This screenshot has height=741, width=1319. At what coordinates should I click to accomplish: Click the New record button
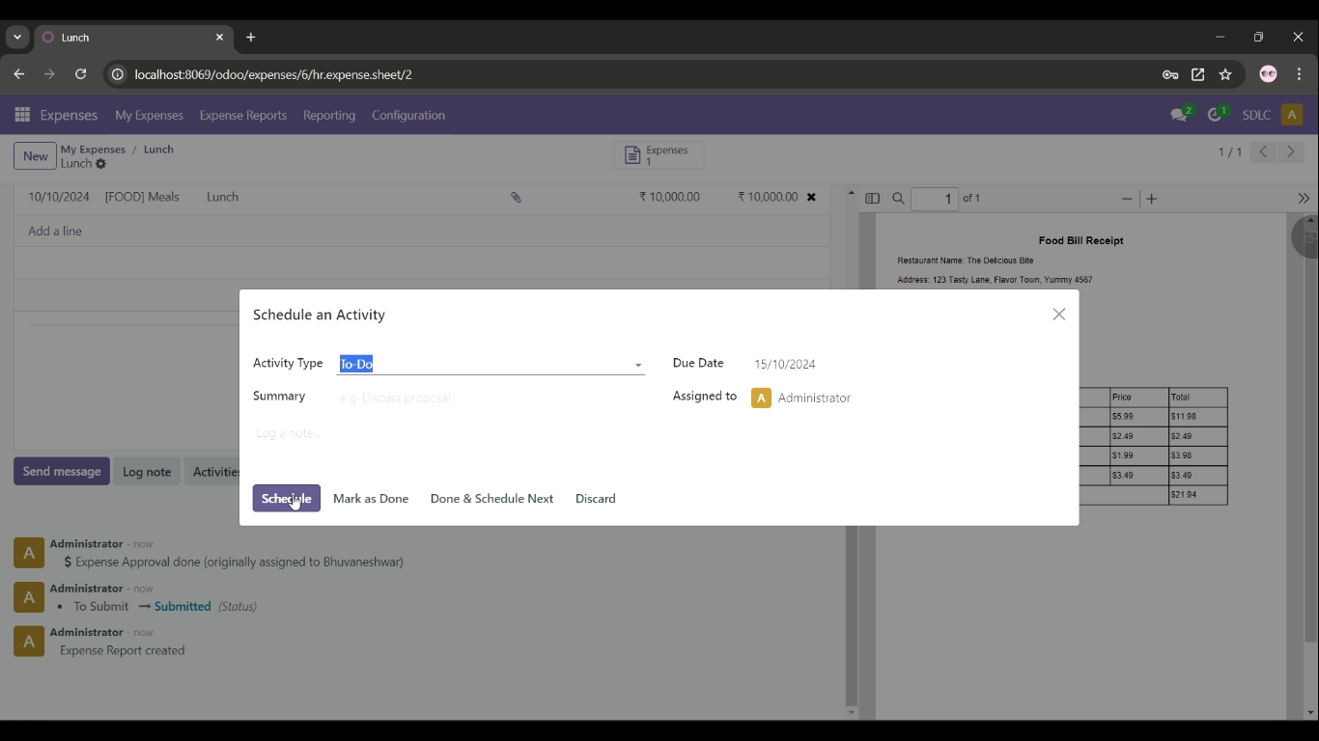pos(35,156)
